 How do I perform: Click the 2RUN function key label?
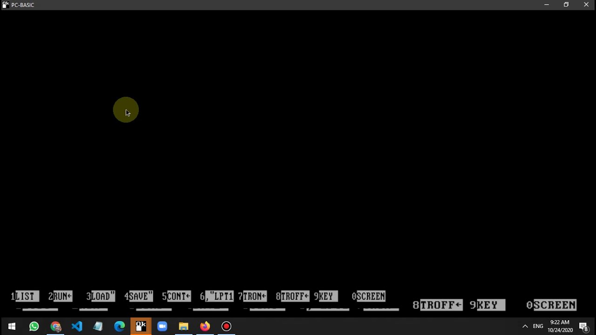click(x=61, y=296)
